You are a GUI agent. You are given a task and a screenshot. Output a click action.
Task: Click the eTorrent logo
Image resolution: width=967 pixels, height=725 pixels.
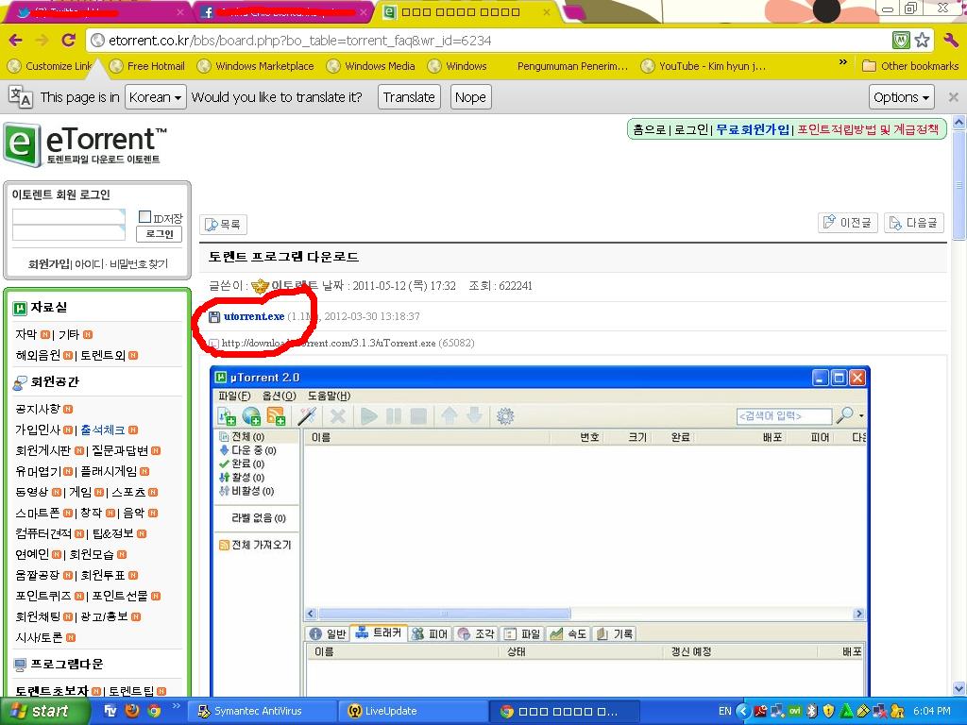coord(85,144)
